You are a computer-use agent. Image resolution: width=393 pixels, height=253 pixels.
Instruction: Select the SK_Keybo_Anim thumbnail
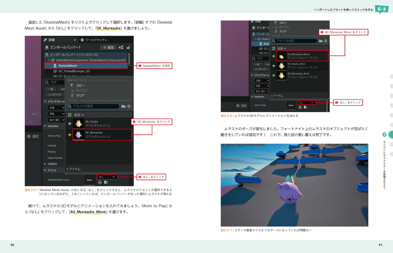pyautogui.click(x=281, y=66)
